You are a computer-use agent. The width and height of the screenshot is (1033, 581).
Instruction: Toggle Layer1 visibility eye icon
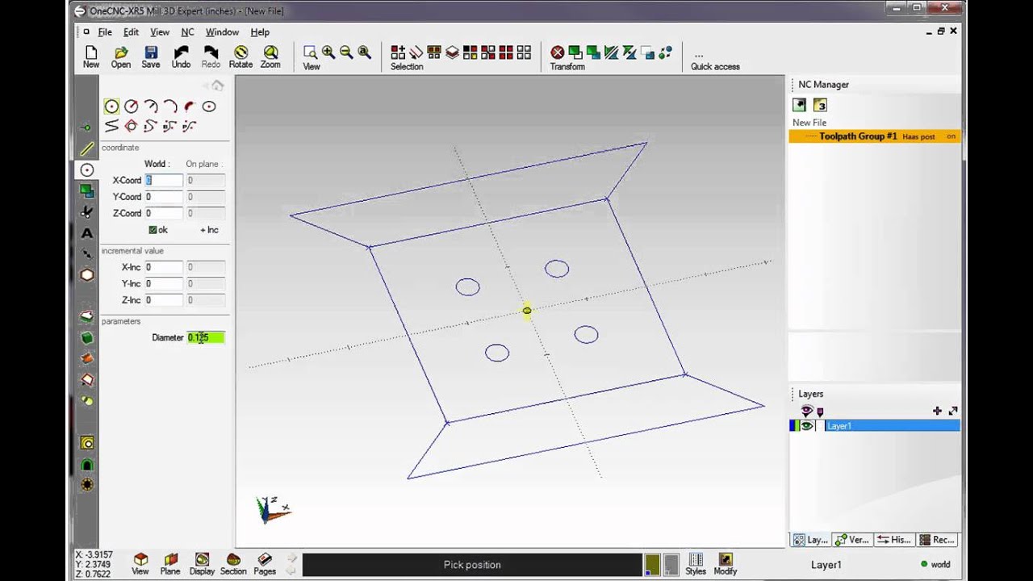pyautogui.click(x=806, y=425)
